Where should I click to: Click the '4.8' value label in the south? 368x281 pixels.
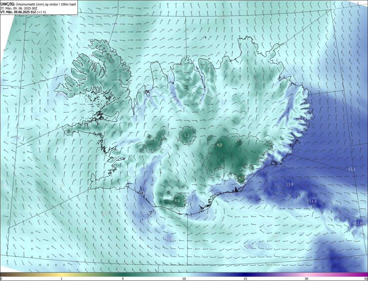177,201
